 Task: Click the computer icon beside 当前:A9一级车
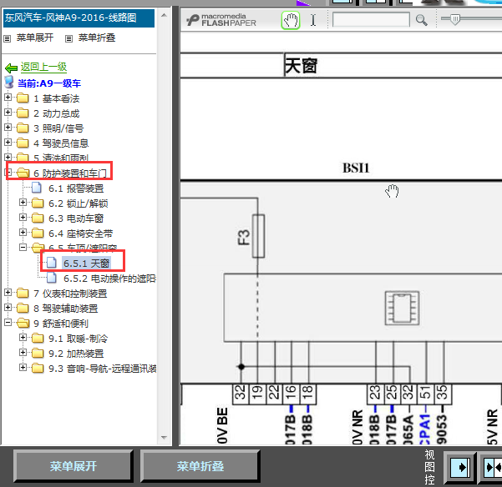[9, 82]
